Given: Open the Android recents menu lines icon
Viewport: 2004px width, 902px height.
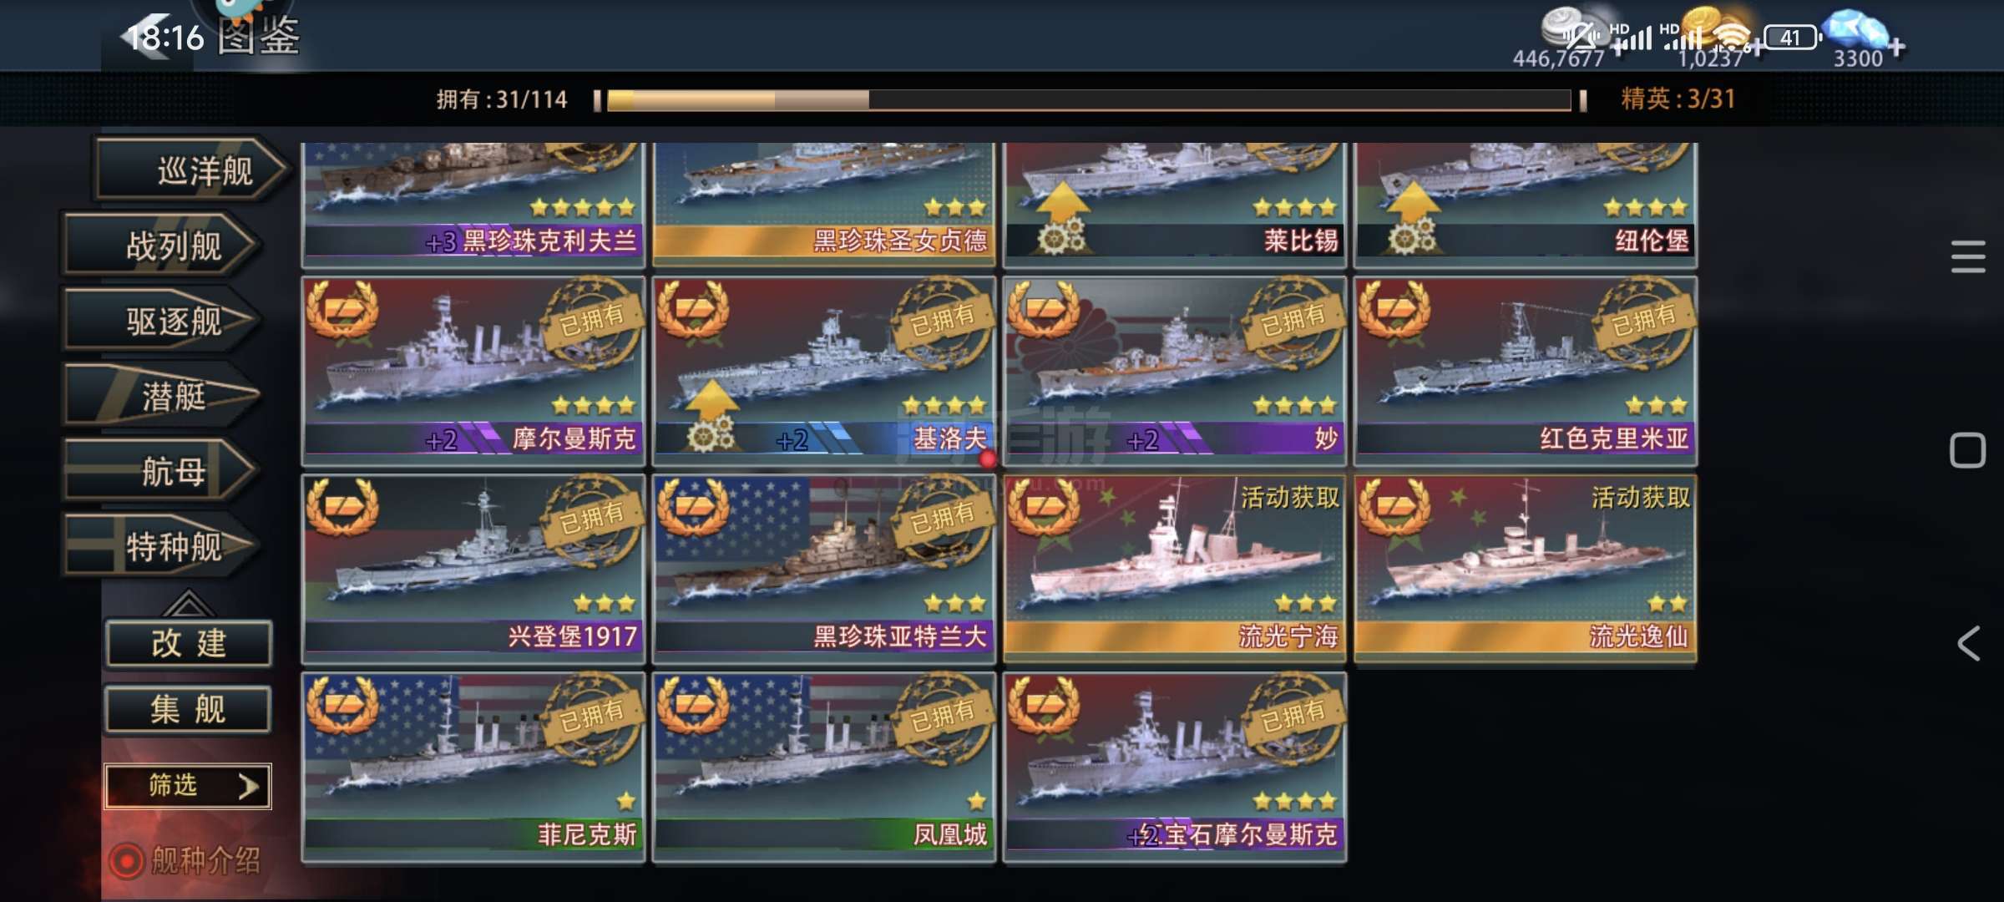Looking at the screenshot, I should (1968, 256).
